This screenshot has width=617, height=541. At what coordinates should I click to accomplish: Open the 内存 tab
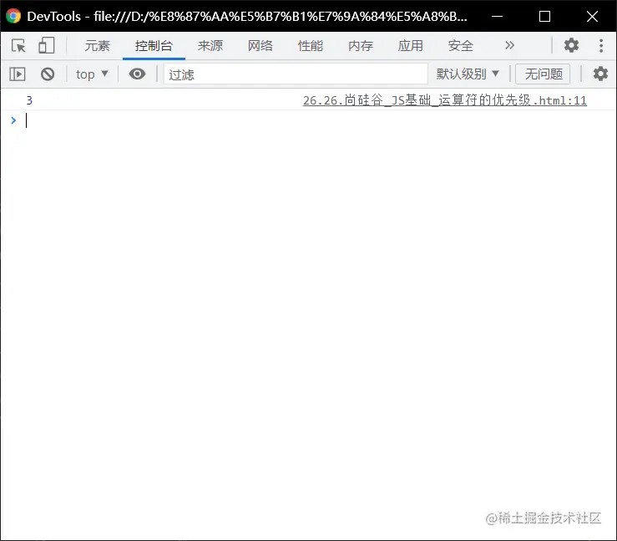tap(361, 46)
